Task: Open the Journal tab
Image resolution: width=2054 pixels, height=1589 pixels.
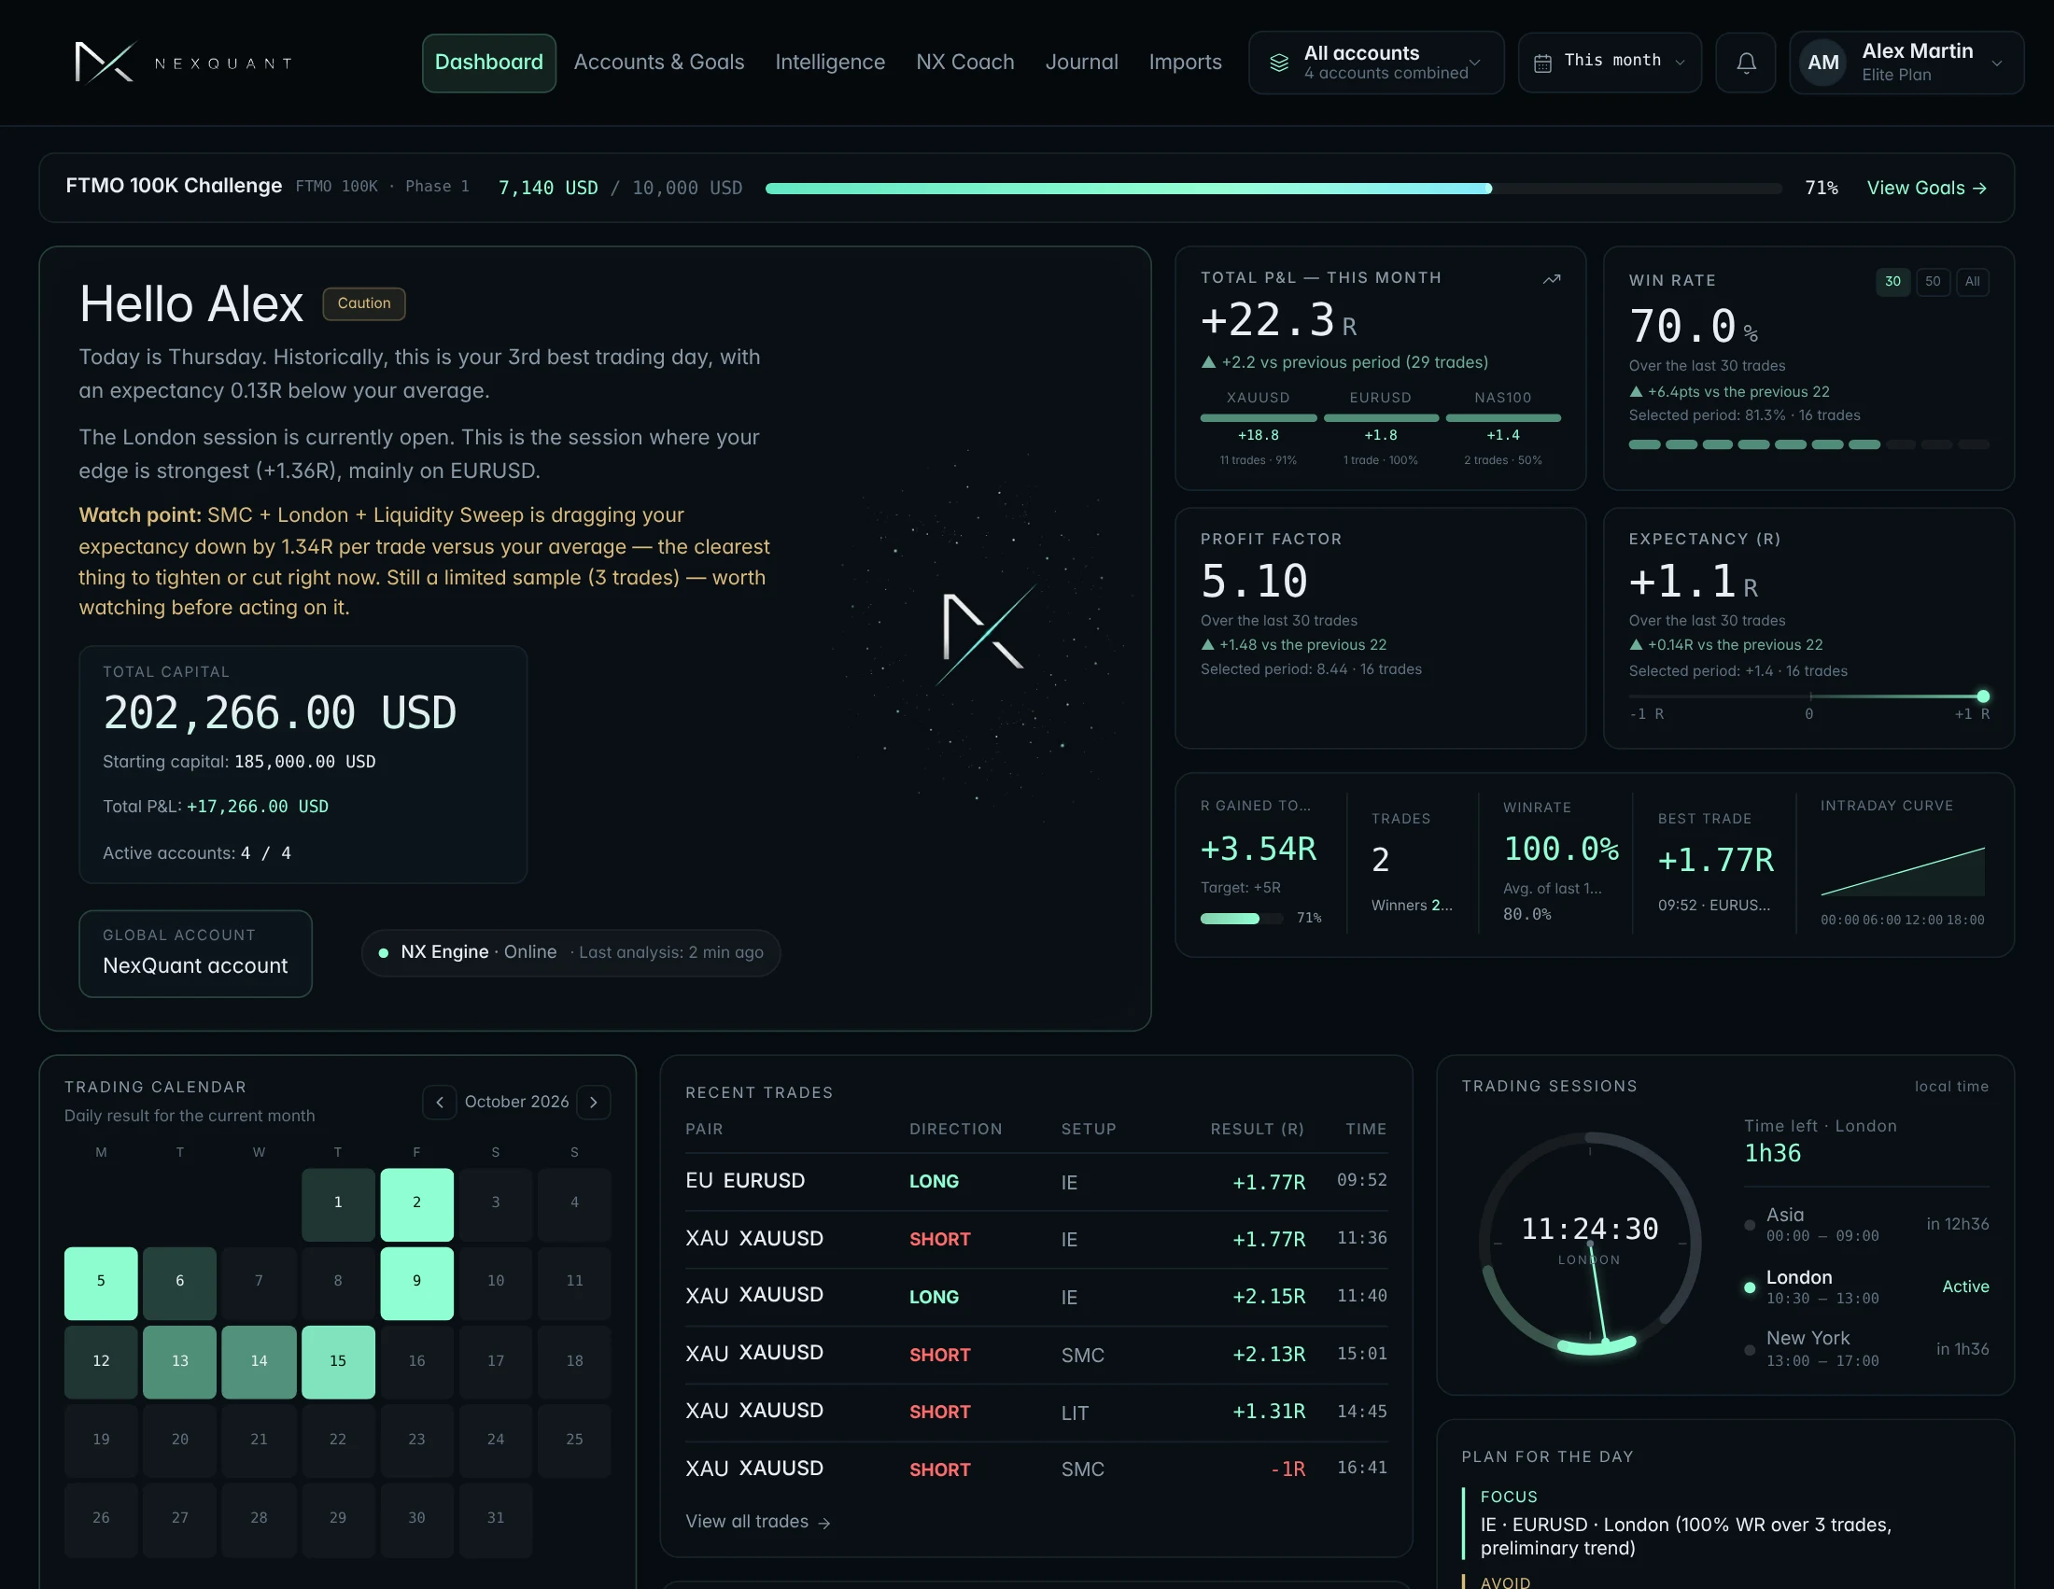Action: coord(1081,62)
